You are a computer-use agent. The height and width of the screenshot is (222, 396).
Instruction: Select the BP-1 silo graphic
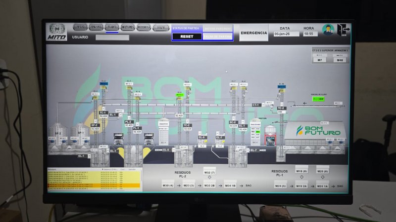[x=80, y=133]
